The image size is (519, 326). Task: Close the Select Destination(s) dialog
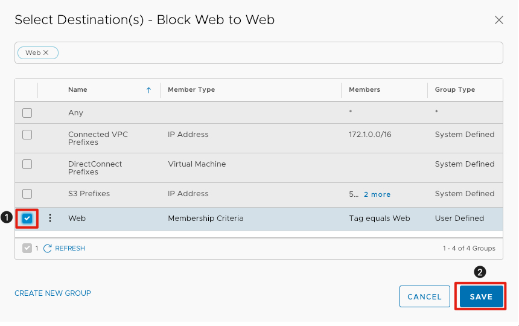tap(498, 20)
